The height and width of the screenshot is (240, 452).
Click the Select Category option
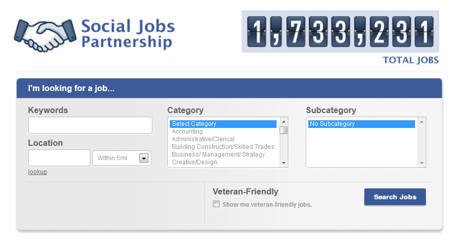194,124
